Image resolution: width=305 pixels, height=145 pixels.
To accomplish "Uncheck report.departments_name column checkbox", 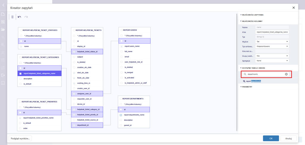I will 121,115.
